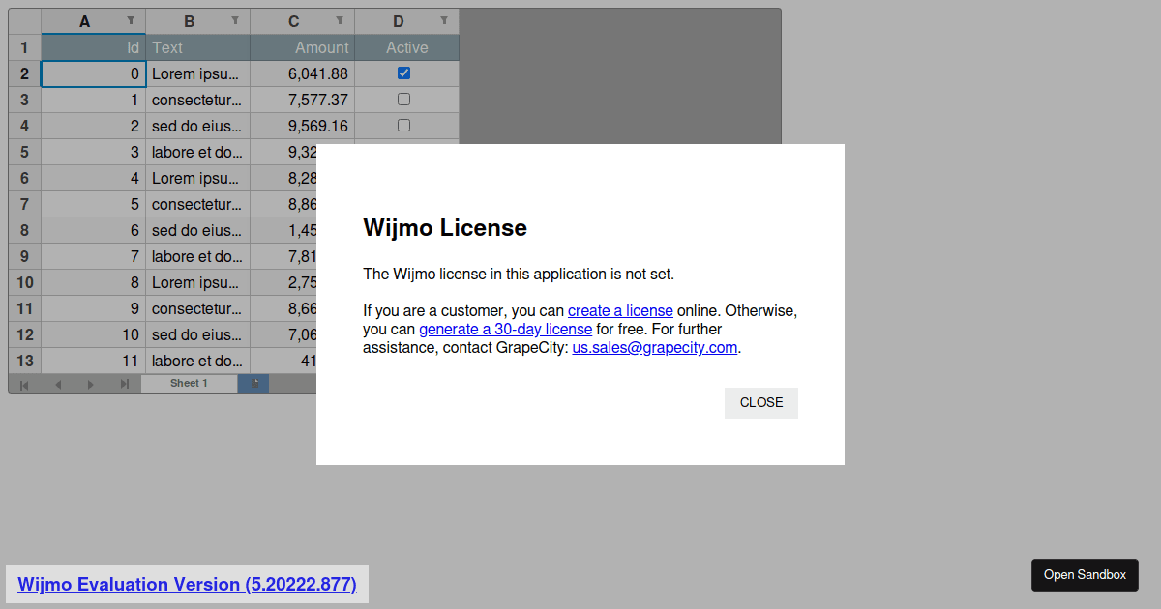The width and height of the screenshot is (1161, 609).
Task: Select cell with amount 7,577.37
Action: [303, 100]
